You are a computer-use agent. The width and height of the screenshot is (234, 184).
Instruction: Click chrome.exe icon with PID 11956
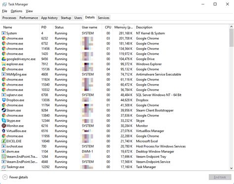pos(3,136)
